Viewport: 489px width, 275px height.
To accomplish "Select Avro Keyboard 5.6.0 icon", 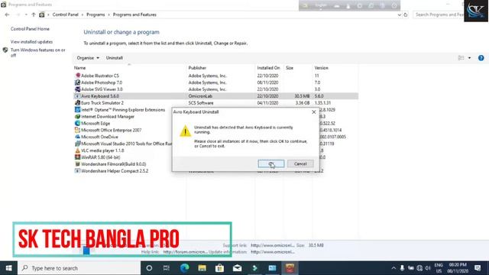I will 78,96.
